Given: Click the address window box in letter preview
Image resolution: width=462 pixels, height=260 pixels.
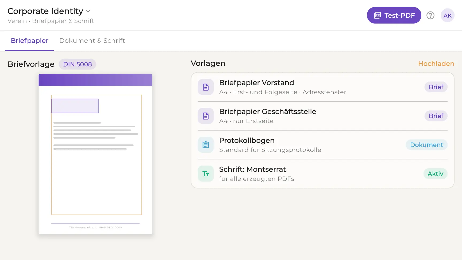Looking at the screenshot, I should 75,106.
